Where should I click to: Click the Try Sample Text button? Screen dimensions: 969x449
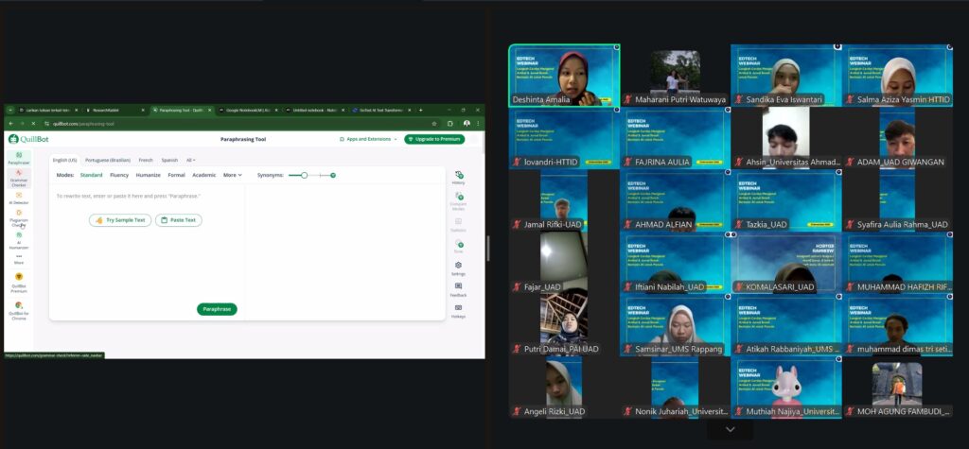pyautogui.click(x=120, y=220)
